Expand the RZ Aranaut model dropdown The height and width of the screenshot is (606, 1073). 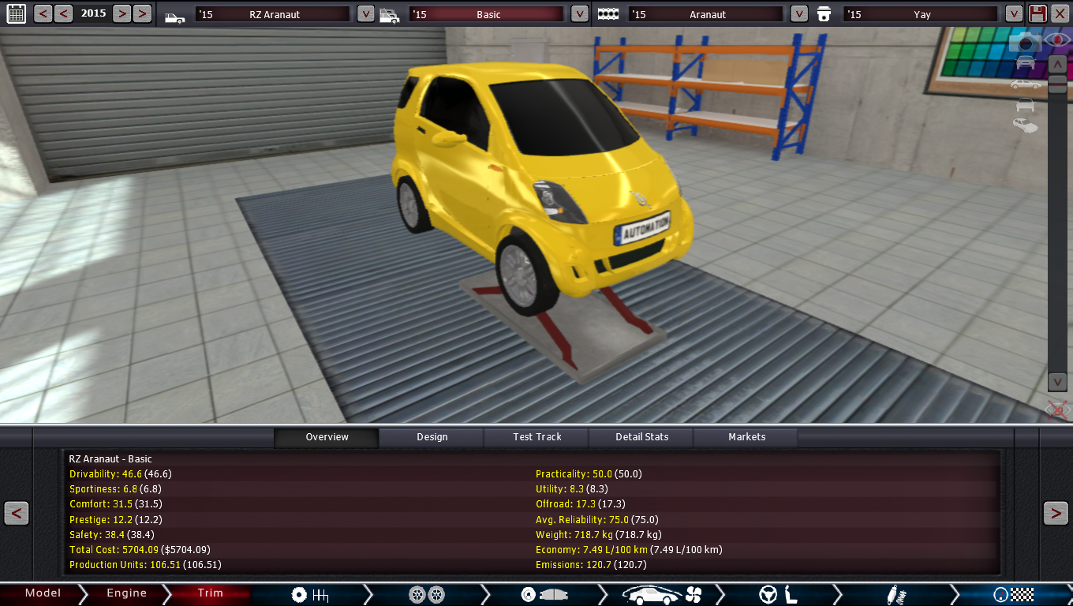pos(365,14)
